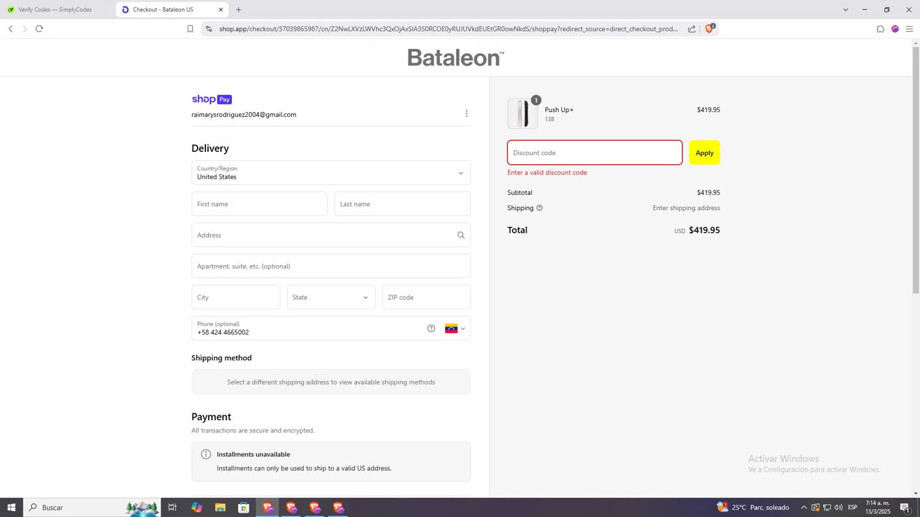Focus the Discount code field

click(x=594, y=153)
